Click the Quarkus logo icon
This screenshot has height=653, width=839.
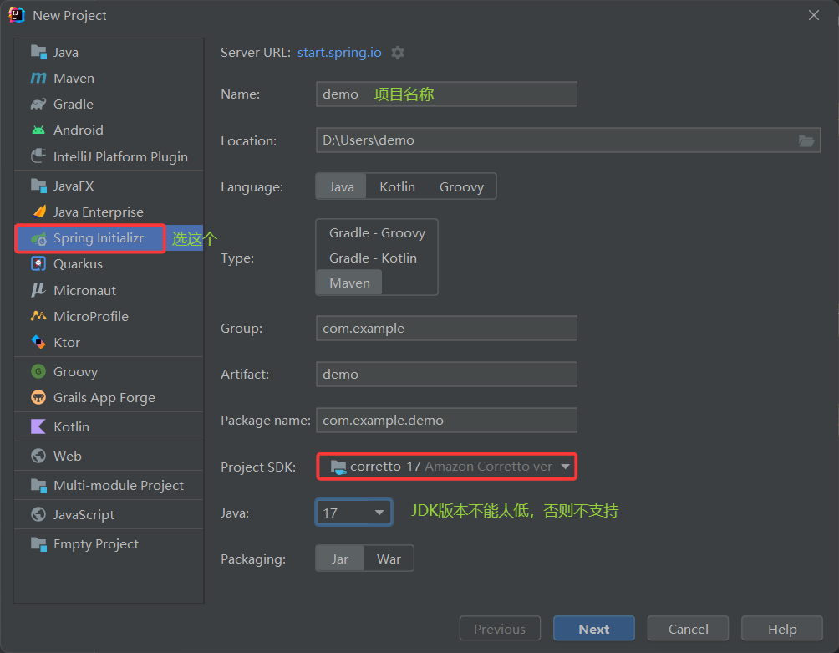click(38, 264)
